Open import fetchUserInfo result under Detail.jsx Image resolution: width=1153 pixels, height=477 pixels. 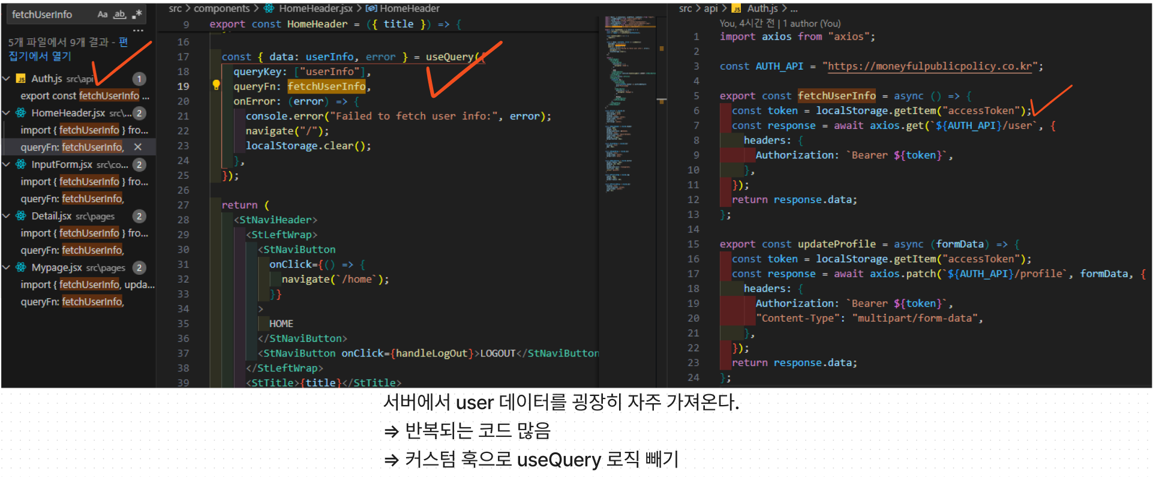(x=84, y=233)
